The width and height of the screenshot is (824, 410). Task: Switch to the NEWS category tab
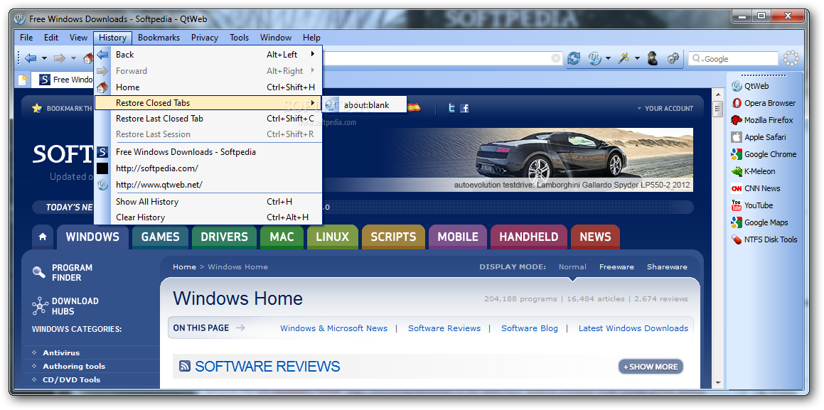coord(595,237)
